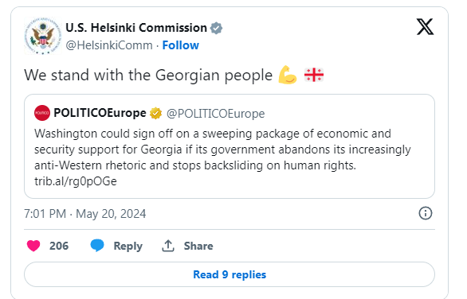Click the flexed bicep emoji

[x=288, y=75]
